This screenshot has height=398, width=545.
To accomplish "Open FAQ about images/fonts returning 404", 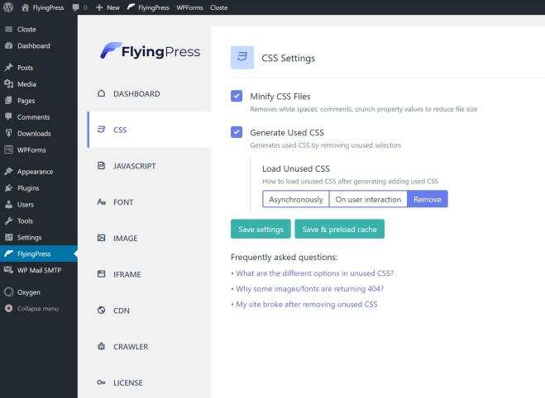I will pos(310,289).
